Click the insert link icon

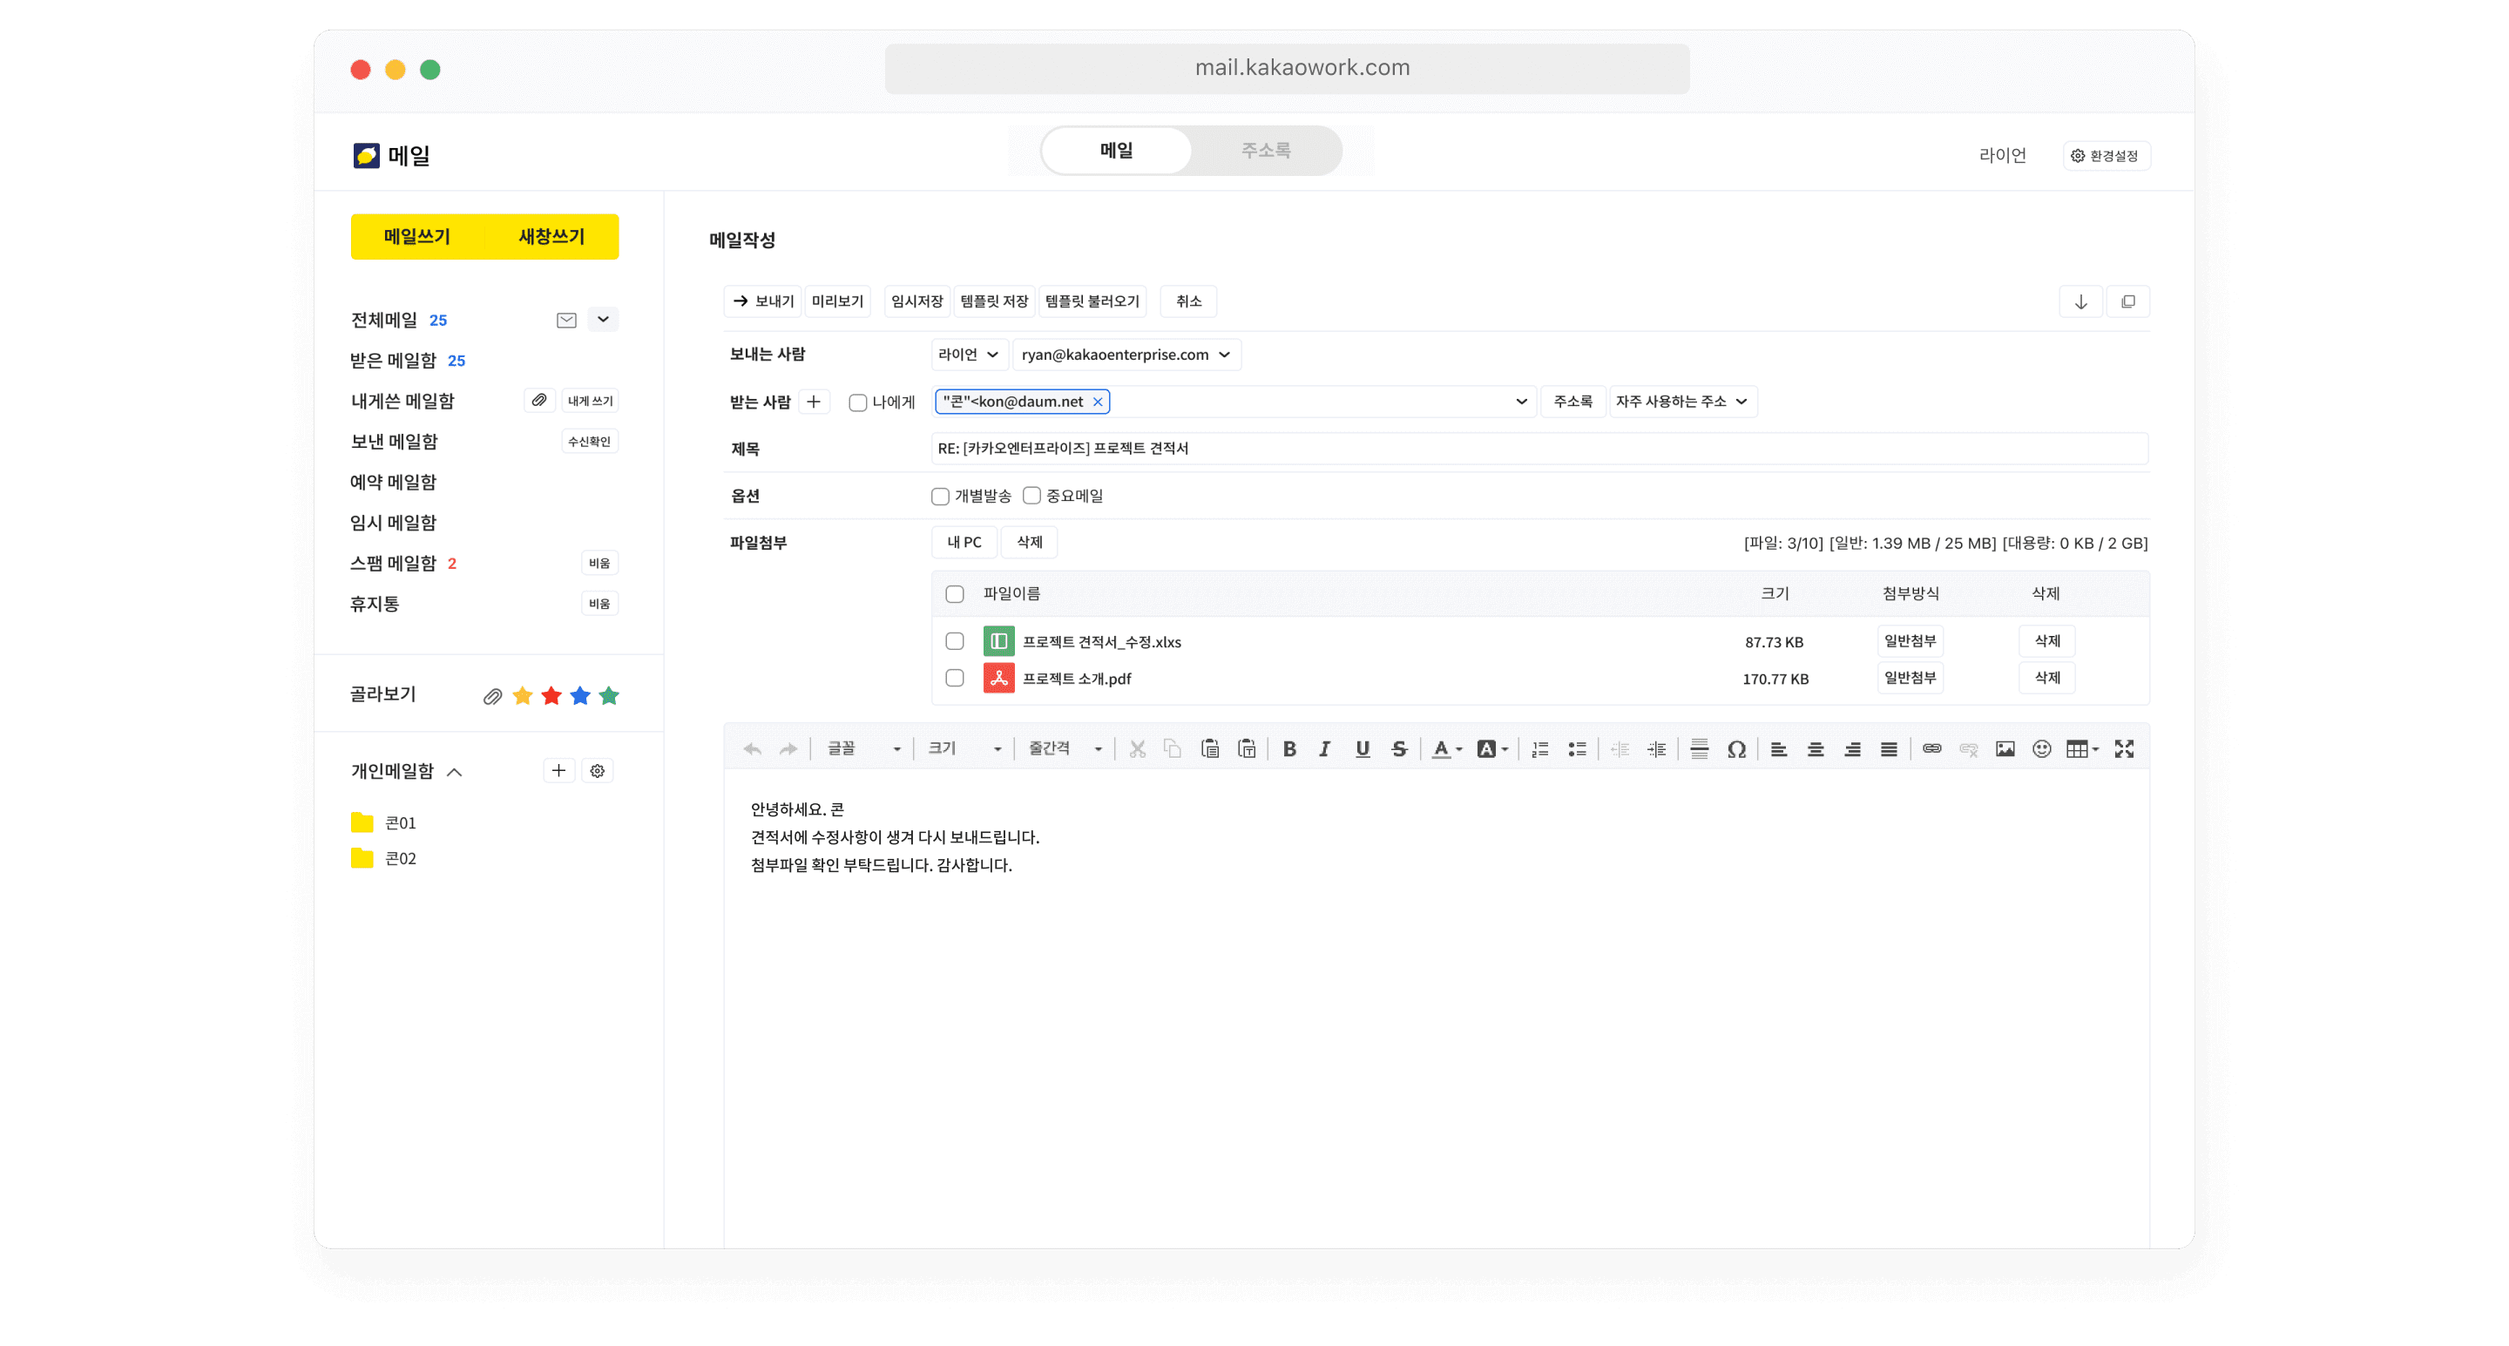coord(1931,749)
